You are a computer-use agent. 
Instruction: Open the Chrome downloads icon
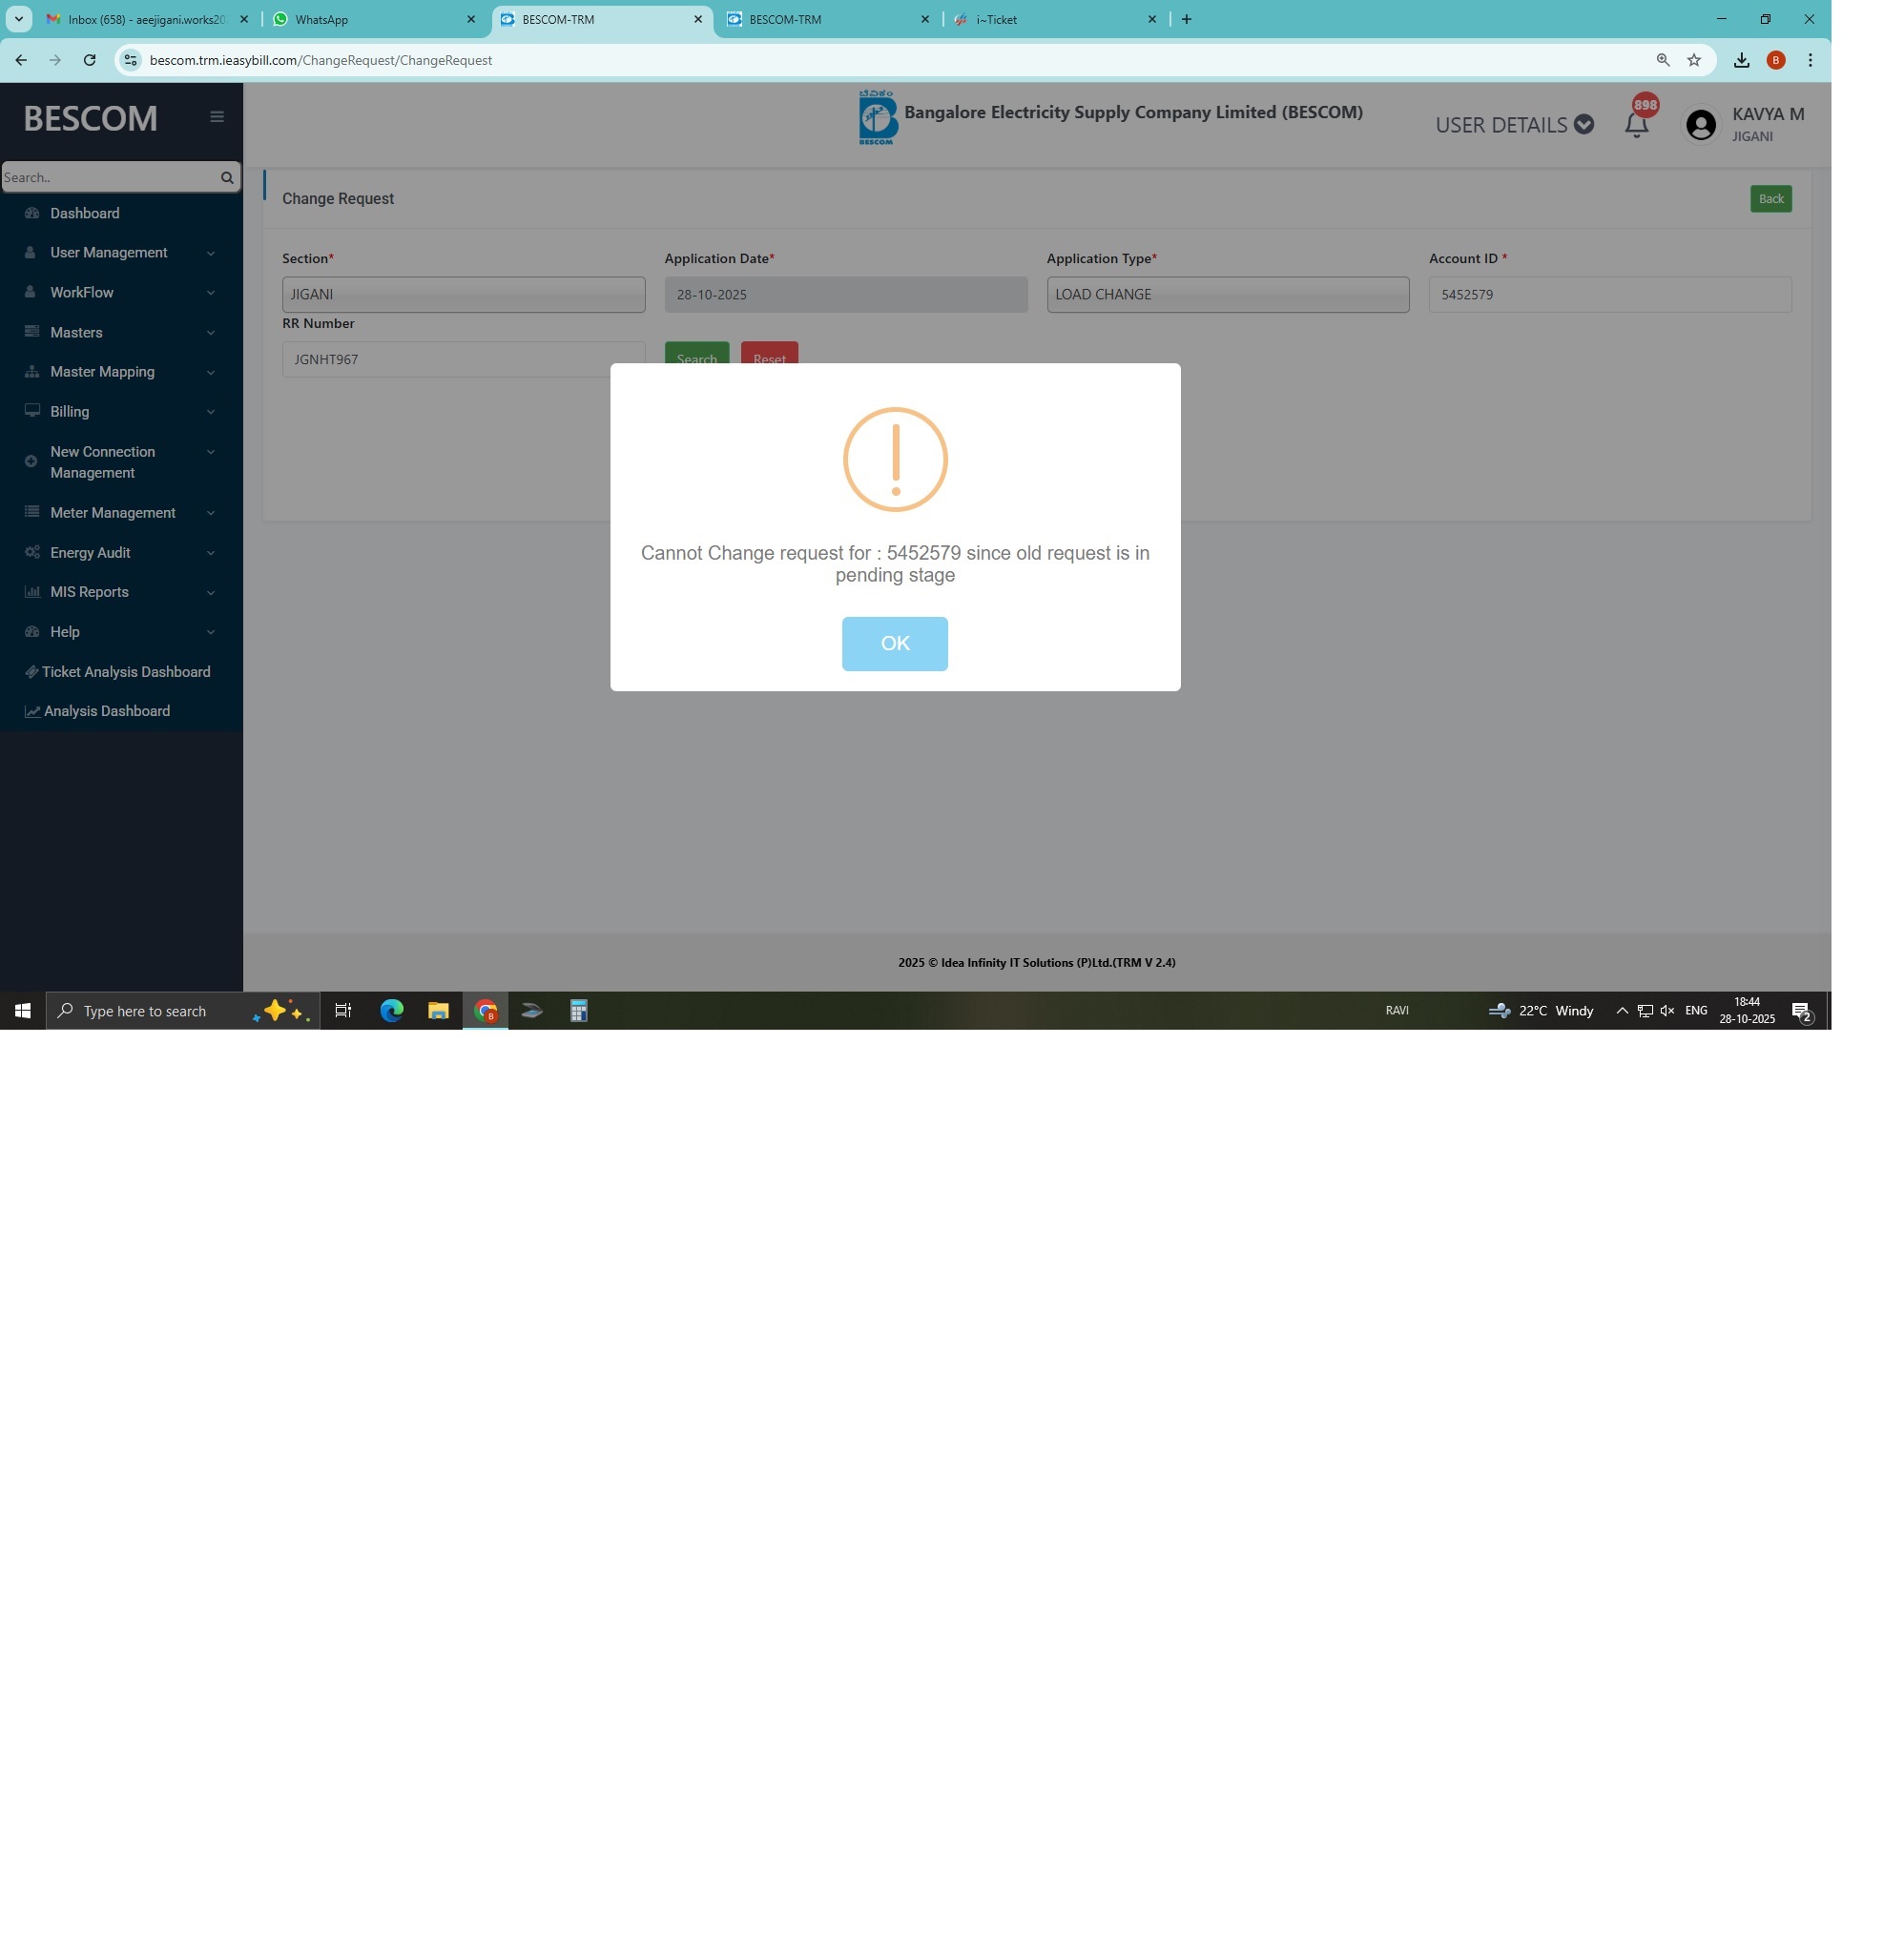1741,60
